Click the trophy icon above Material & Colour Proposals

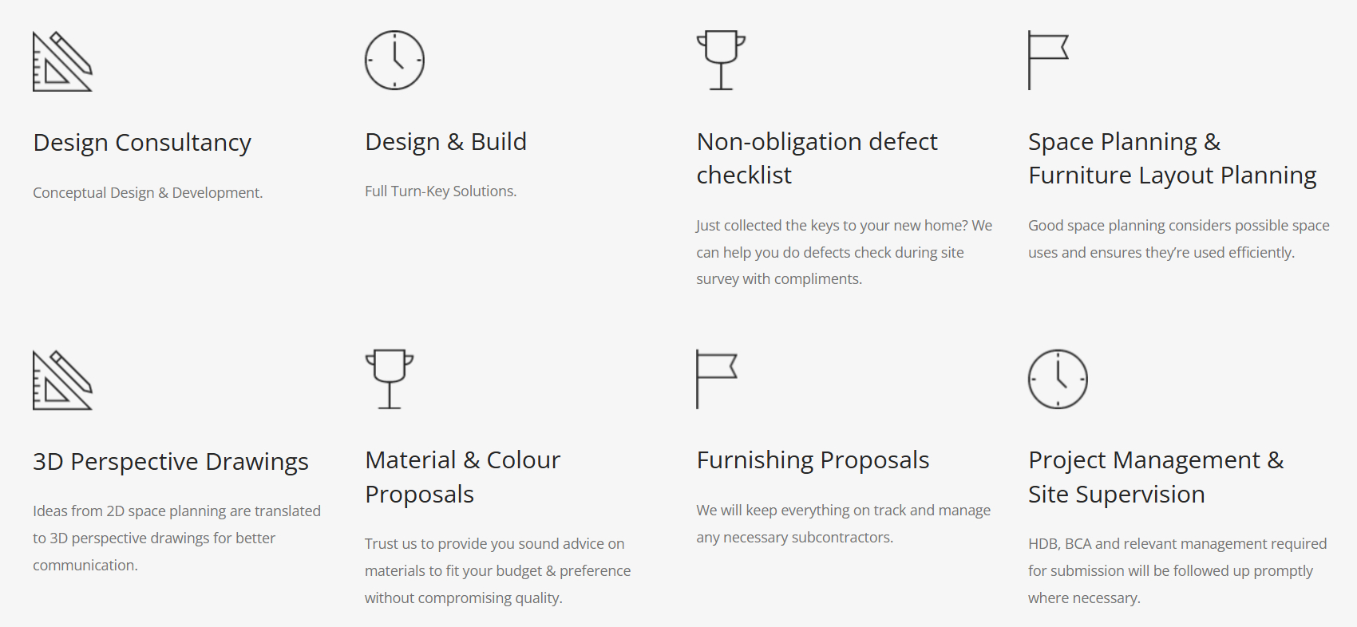[x=390, y=380]
